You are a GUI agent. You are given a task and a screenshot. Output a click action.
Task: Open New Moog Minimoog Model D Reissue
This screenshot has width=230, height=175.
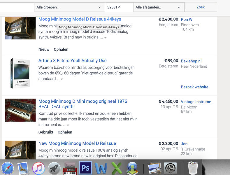(77, 143)
